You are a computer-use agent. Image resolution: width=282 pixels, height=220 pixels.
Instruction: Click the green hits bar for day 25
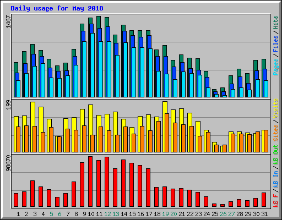point(214,90)
